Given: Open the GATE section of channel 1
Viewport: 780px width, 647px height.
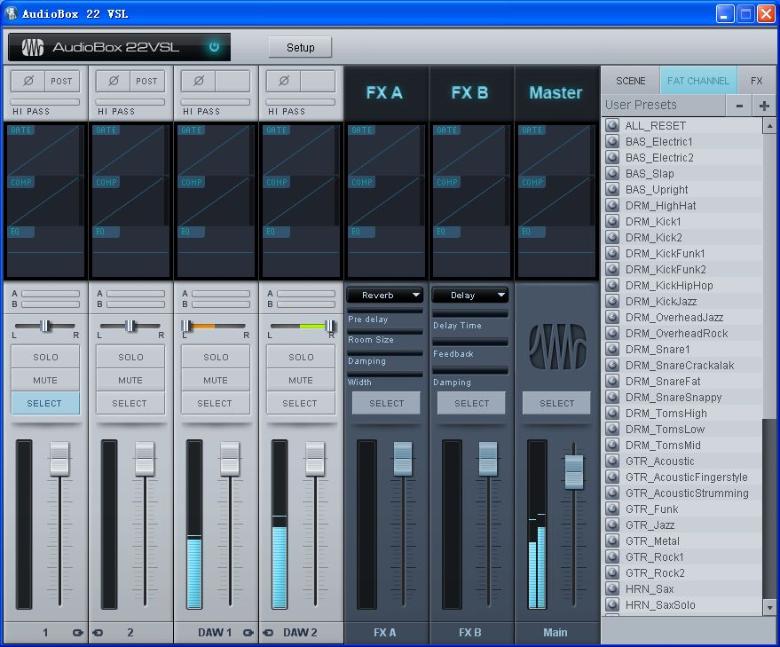Looking at the screenshot, I should pyautogui.click(x=21, y=130).
